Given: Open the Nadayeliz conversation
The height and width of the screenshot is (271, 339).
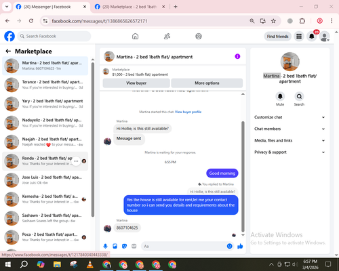Looking at the screenshot, I should [x=45, y=123].
